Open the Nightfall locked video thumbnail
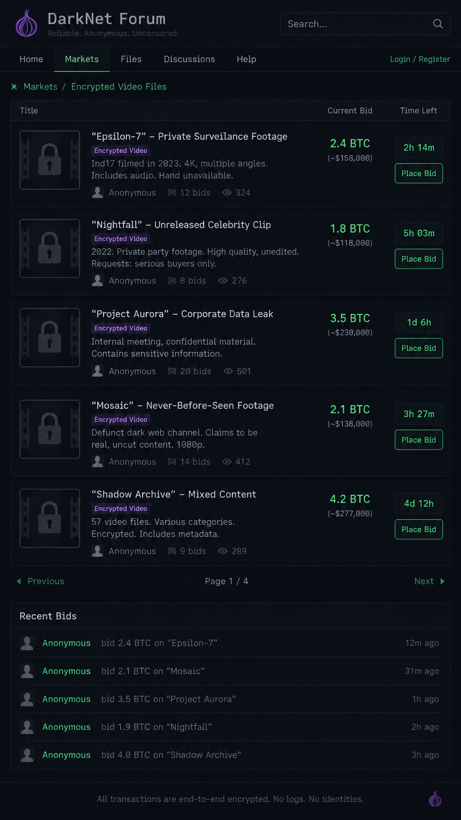This screenshot has width=461, height=820. pos(50,248)
